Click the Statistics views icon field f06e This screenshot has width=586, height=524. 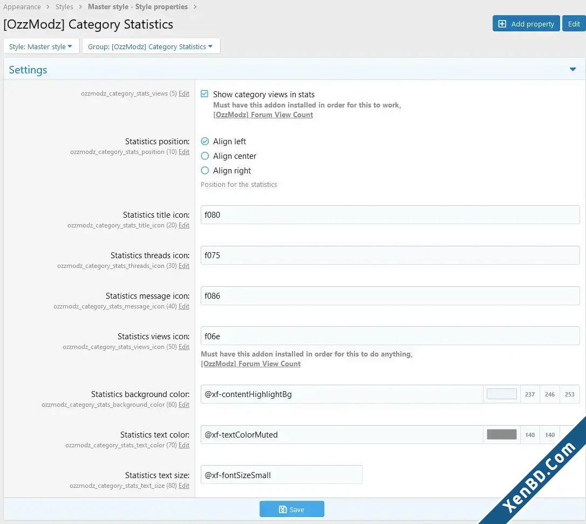[390, 336]
